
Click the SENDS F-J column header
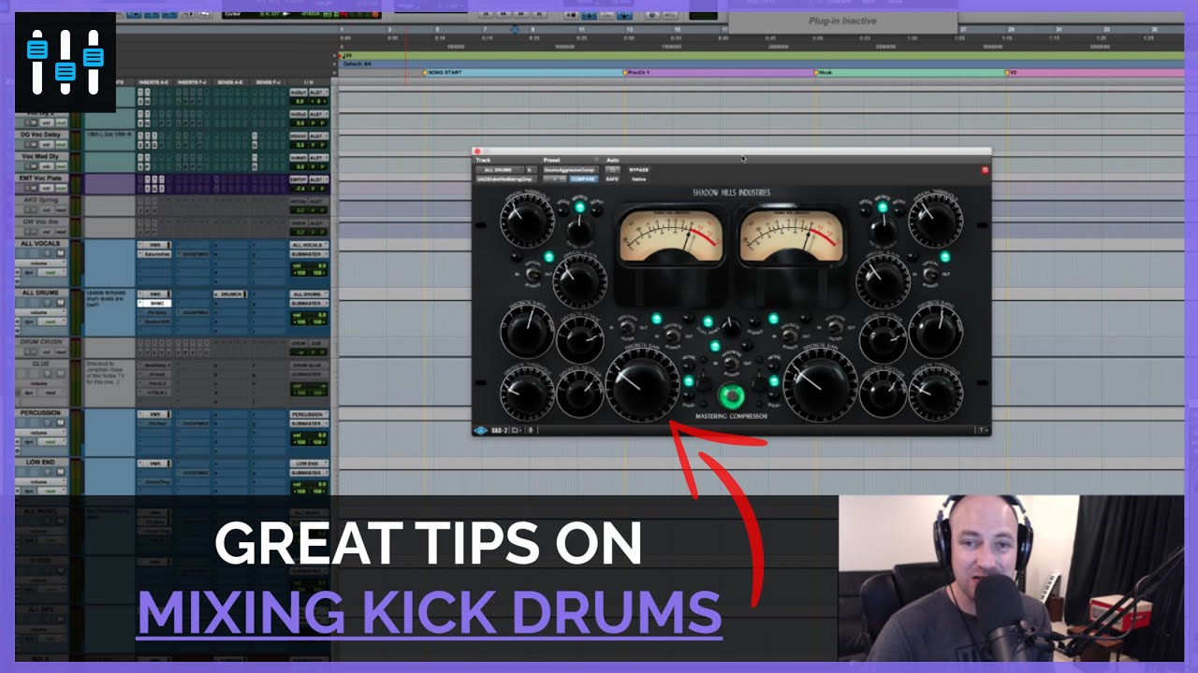(268, 82)
